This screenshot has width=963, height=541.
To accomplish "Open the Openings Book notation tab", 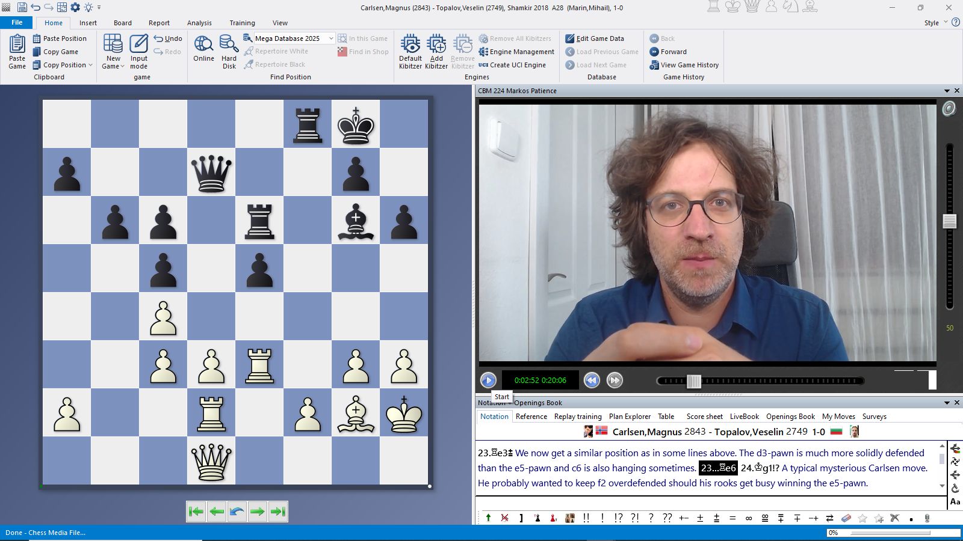I will 790,417.
